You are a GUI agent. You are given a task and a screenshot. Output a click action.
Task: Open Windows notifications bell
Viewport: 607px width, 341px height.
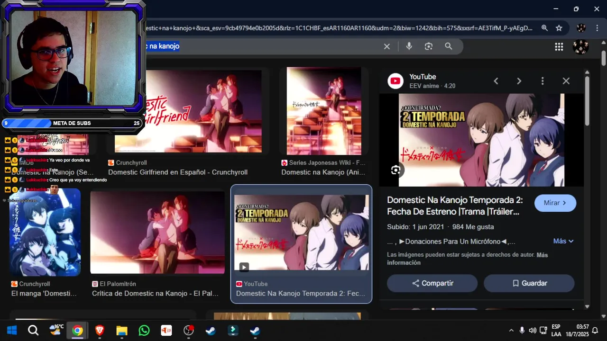click(595, 331)
